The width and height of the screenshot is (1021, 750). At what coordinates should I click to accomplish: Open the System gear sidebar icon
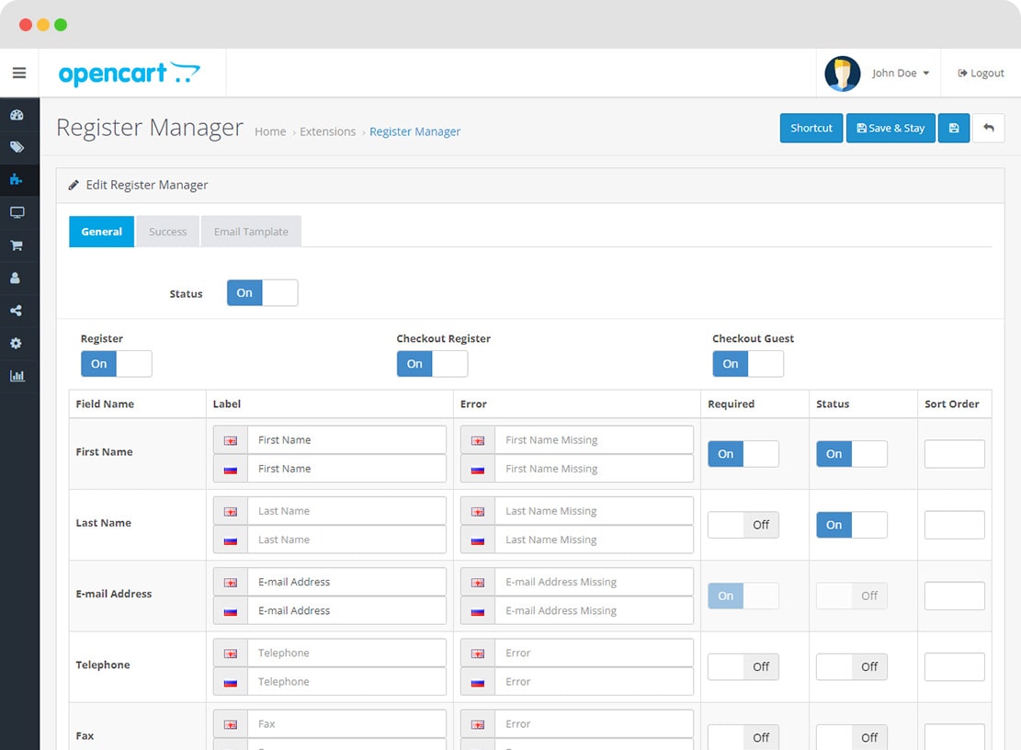(17, 343)
